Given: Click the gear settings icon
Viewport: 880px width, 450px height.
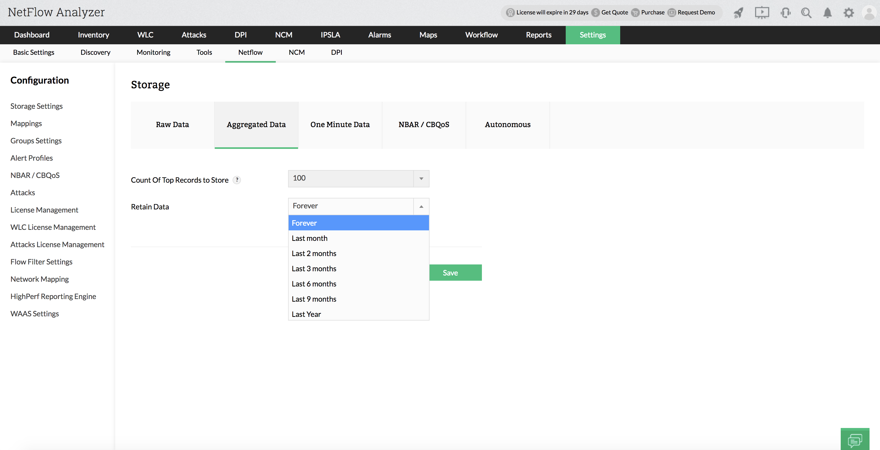Looking at the screenshot, I should pyautogui.click(x=849, y=13).
